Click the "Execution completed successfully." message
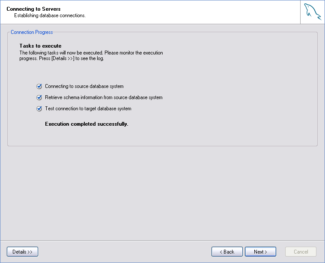Screen dimensions: 325x263 pos(86,124)
